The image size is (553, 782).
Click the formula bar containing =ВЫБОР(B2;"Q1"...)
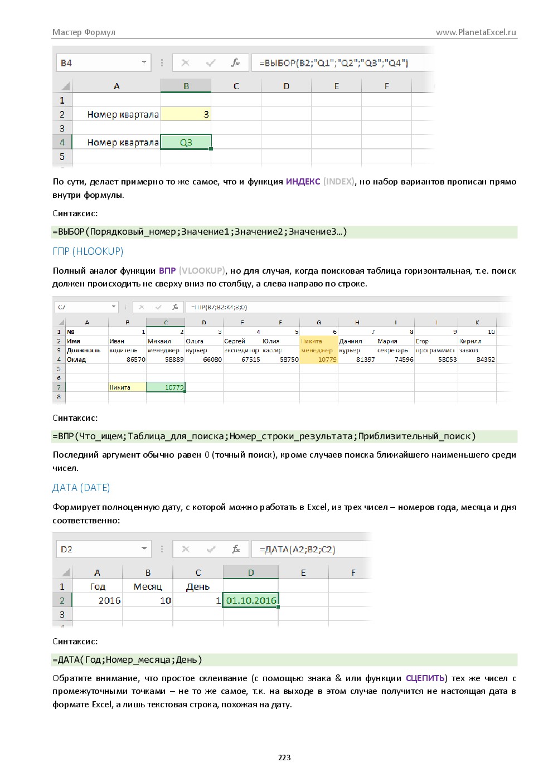(x=342, y=63)
